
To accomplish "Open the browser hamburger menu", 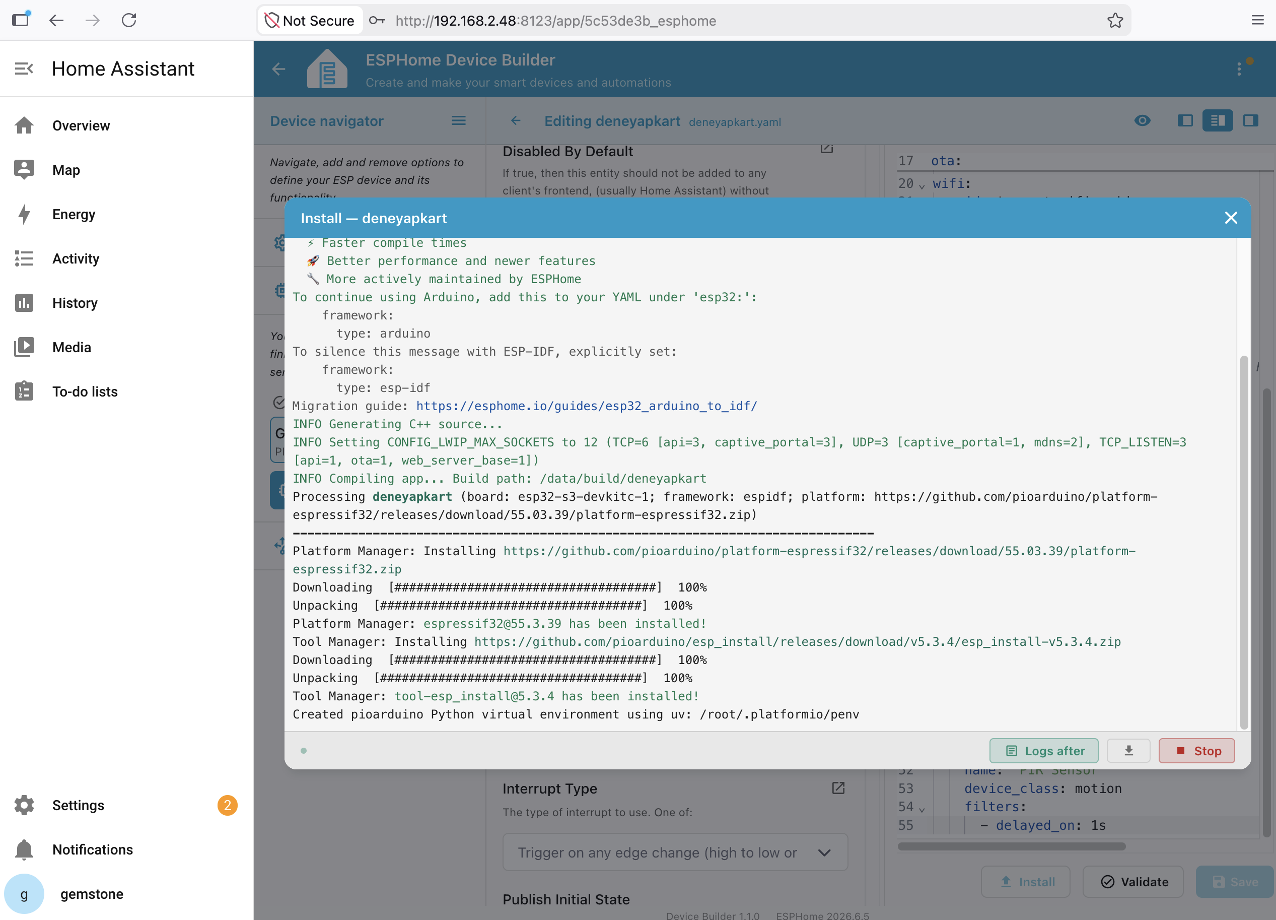I will (1257, 20).
